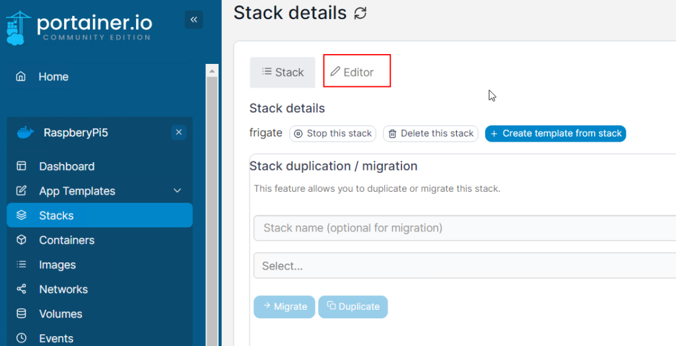Click the Migrate button

285,307
